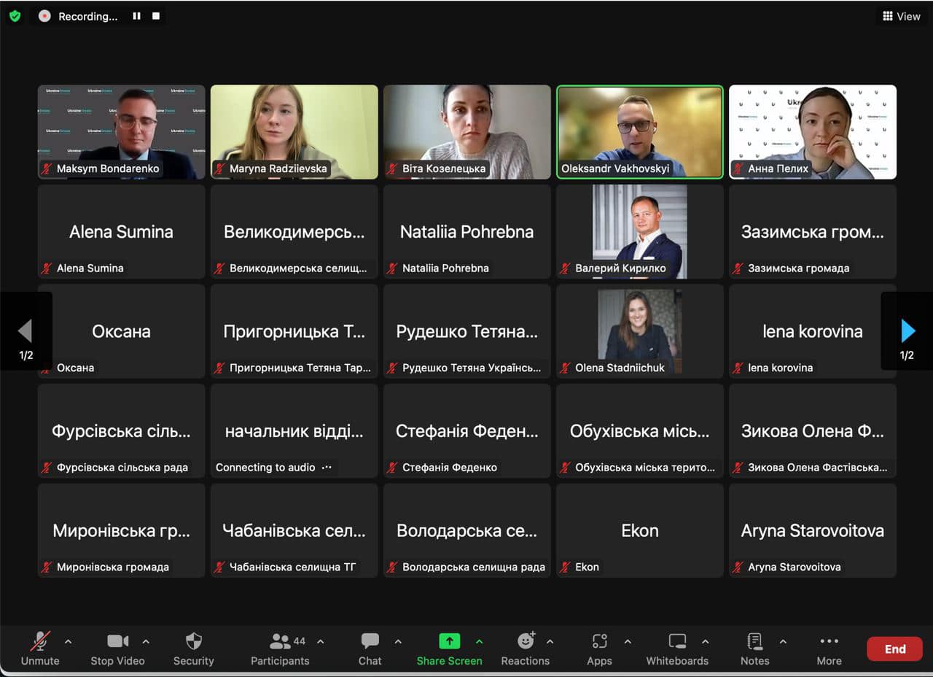Click the 'Connecting to audio' tile

(294, 430)
